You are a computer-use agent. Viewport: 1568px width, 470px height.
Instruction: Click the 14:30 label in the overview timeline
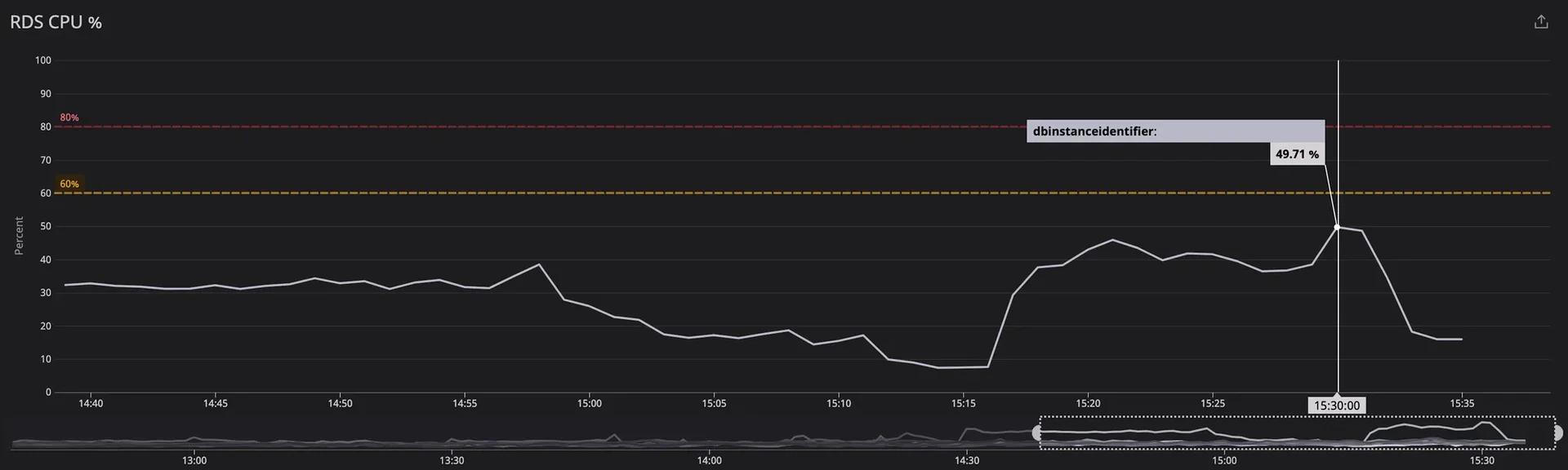[x=967, y=460]
